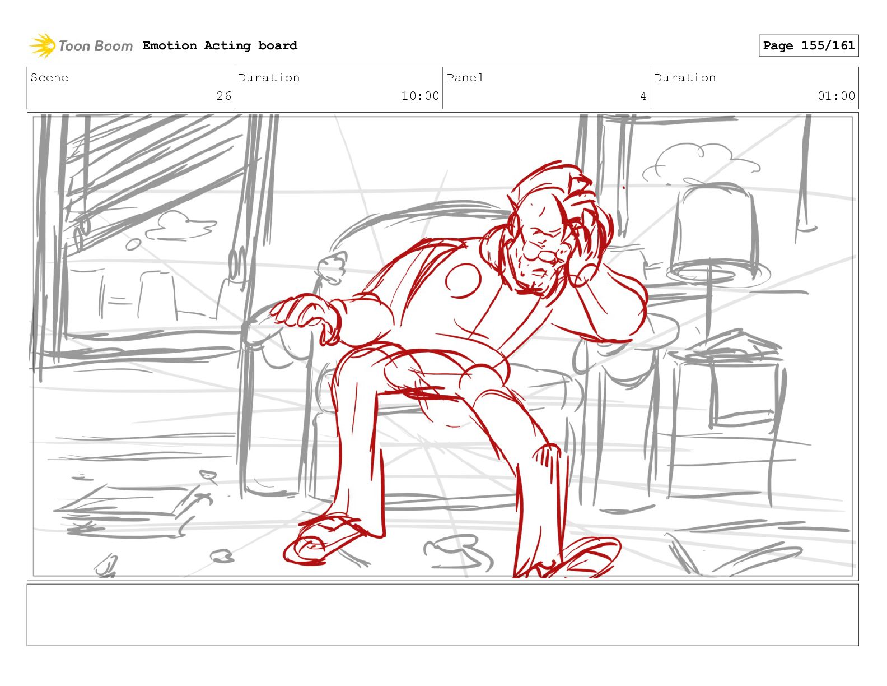Click the Toon Boom logo

pyautogui.click(x=81, y=45)
